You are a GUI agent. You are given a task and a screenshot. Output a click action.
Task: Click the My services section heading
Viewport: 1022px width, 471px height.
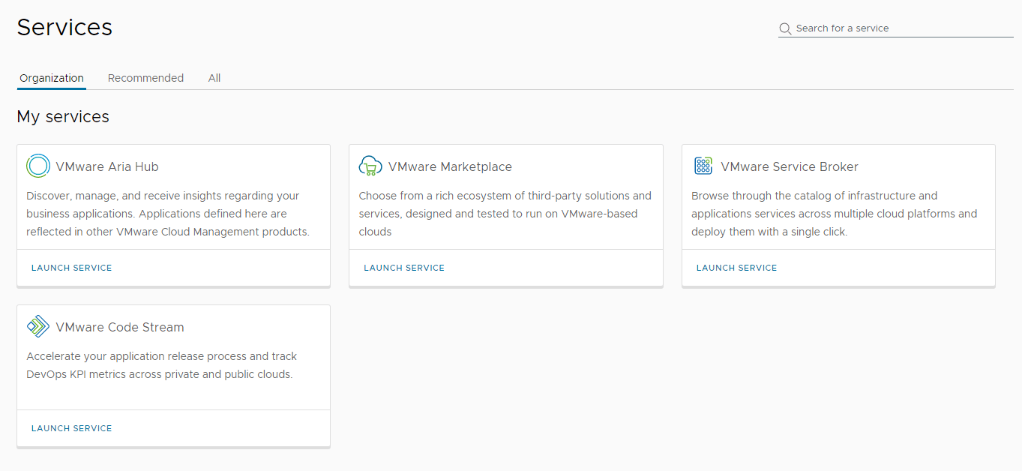click(63, 116)
